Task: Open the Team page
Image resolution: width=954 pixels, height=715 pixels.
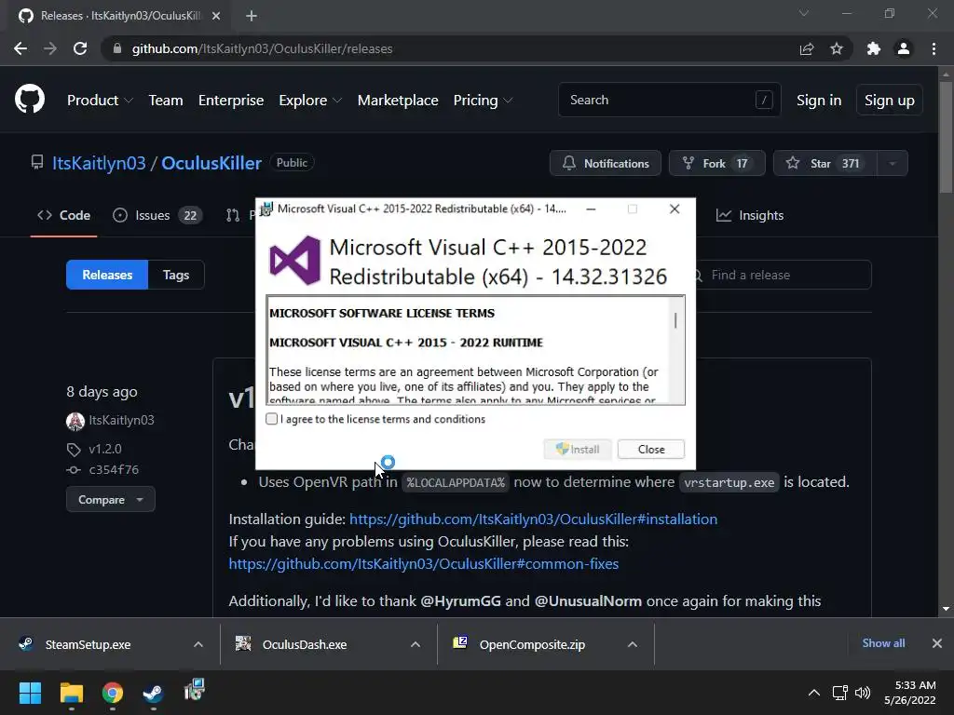Action: click(166, 101)
